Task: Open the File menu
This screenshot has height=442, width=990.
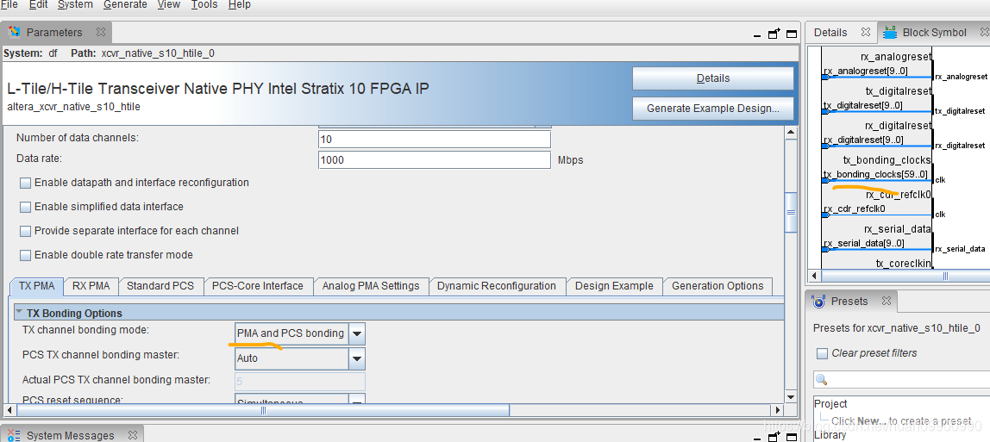Action: pos(9,4)
